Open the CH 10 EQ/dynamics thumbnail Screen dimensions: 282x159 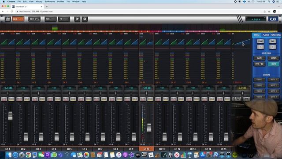coord(146,42)
